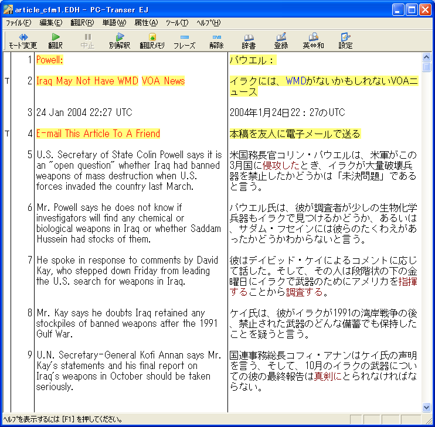
Task: Click sentence 7 starting "He spoke in response"
Action: (x=127, y=271)
